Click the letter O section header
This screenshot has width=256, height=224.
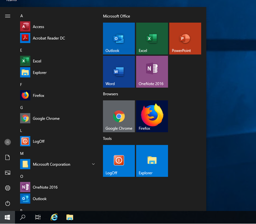point(22,176)
